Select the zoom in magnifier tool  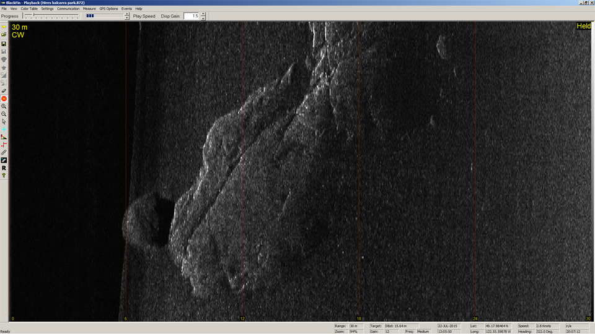pos(4,106)
